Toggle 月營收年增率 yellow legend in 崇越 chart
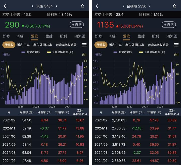Viewport: 181px width, 165px height. click(60, 52)
